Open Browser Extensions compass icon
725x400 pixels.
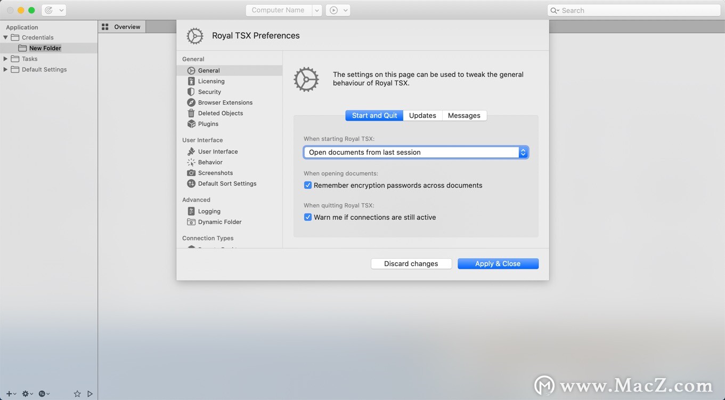(191, 102)
